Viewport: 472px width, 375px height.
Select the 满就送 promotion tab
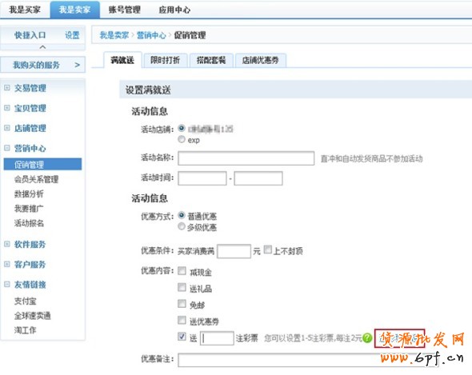(122, 60)
